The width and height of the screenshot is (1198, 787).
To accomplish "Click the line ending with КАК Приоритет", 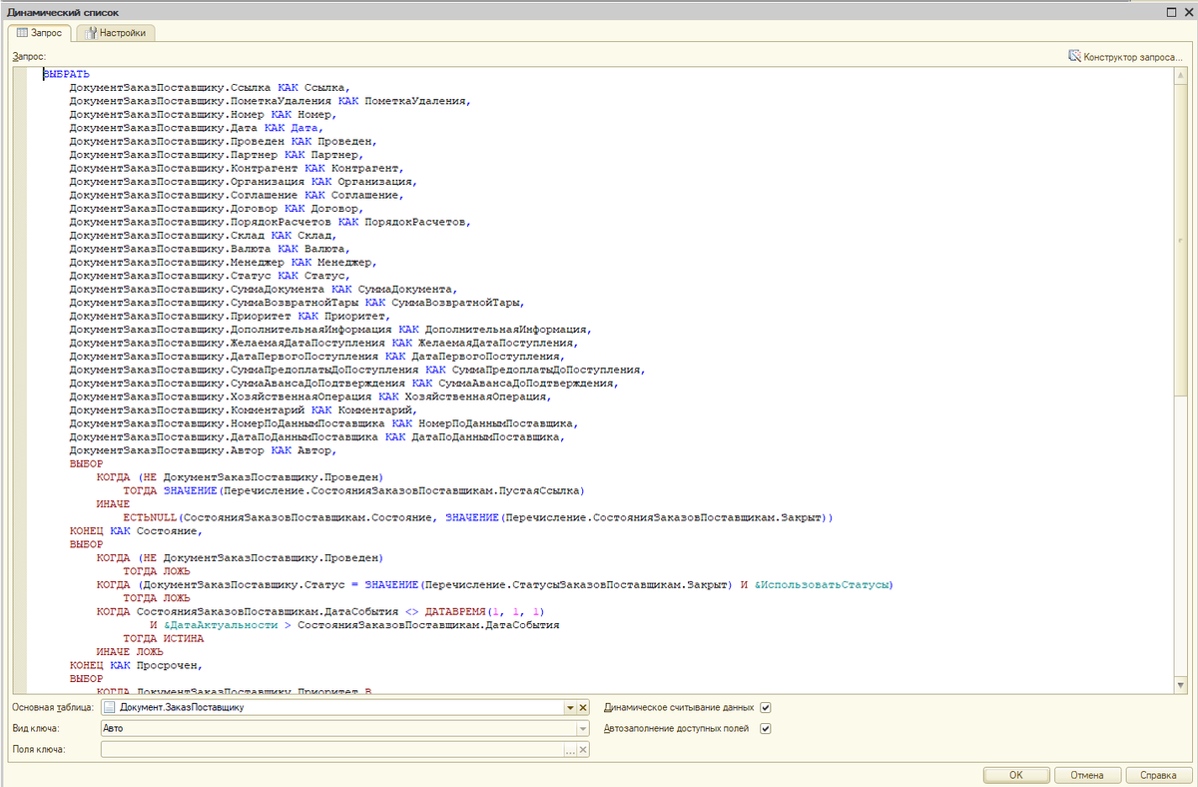I will click(229, 315).
